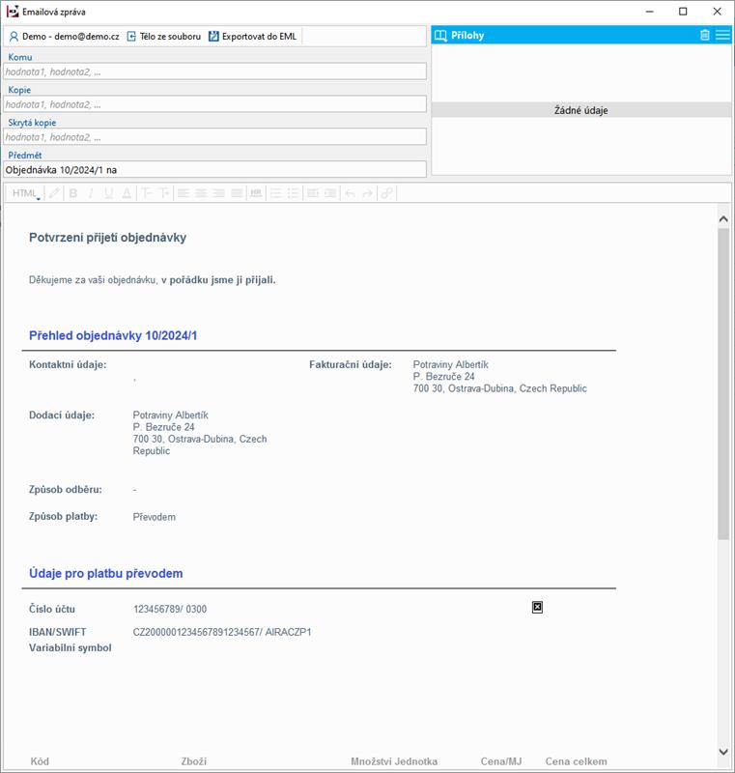735x773 pixels.
Task: Click into the Předmět subject field
Action: tap(214, 170)
